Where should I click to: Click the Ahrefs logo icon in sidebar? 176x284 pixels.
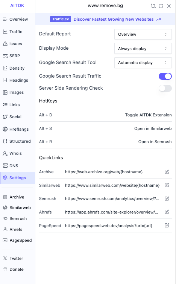pos(5,229)
